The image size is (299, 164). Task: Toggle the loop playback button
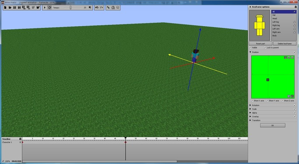pyautogui.click(x=49, y=7)
